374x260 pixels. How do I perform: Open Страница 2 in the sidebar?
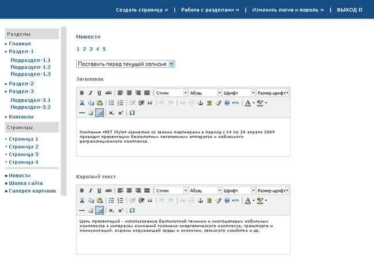tap(24, 147)
